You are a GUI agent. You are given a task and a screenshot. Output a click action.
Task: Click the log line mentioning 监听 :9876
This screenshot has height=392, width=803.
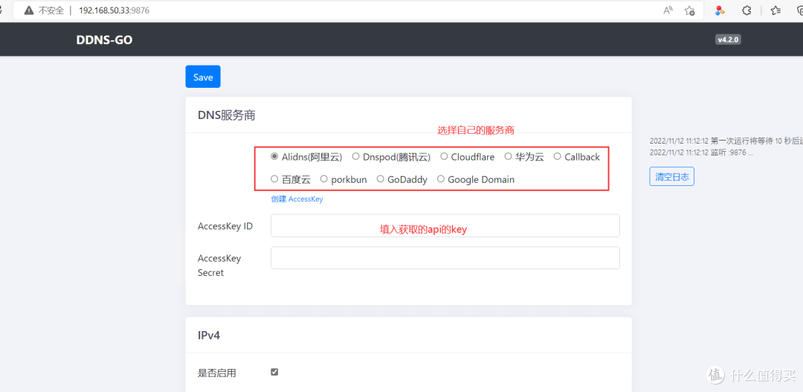point(701,152)
